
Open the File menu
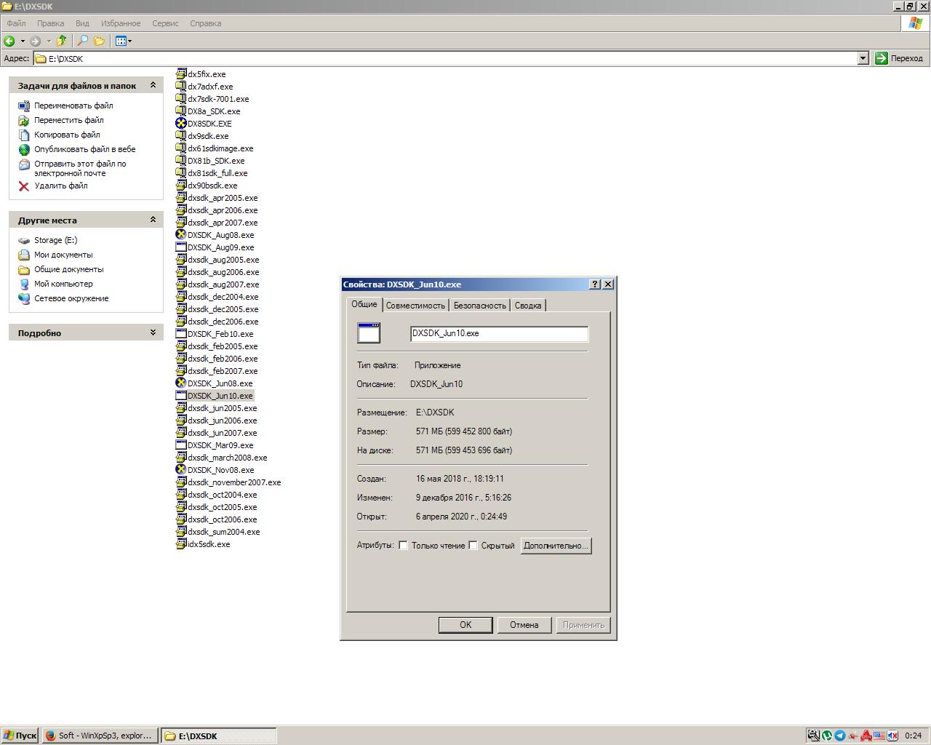tap(16, 23)
